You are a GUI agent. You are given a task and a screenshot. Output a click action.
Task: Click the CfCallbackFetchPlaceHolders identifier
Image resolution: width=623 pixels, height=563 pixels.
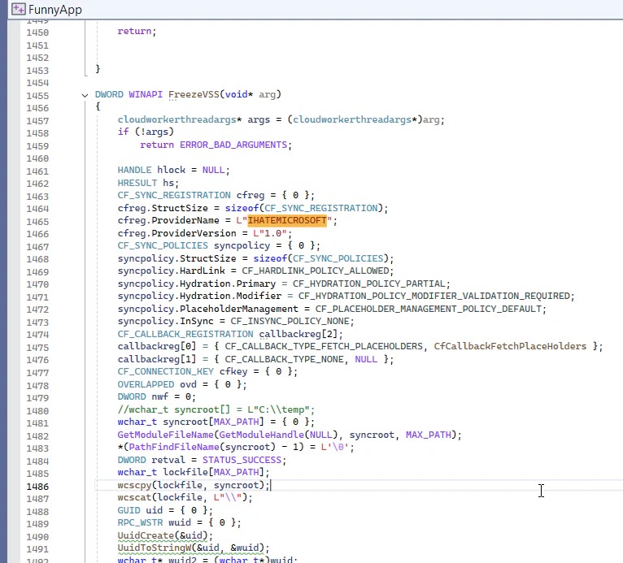pos(510,346)
